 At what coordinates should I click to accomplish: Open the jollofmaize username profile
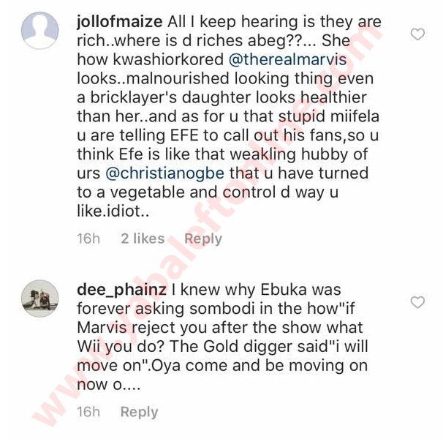pyautogui.click(x=119, y=23)
